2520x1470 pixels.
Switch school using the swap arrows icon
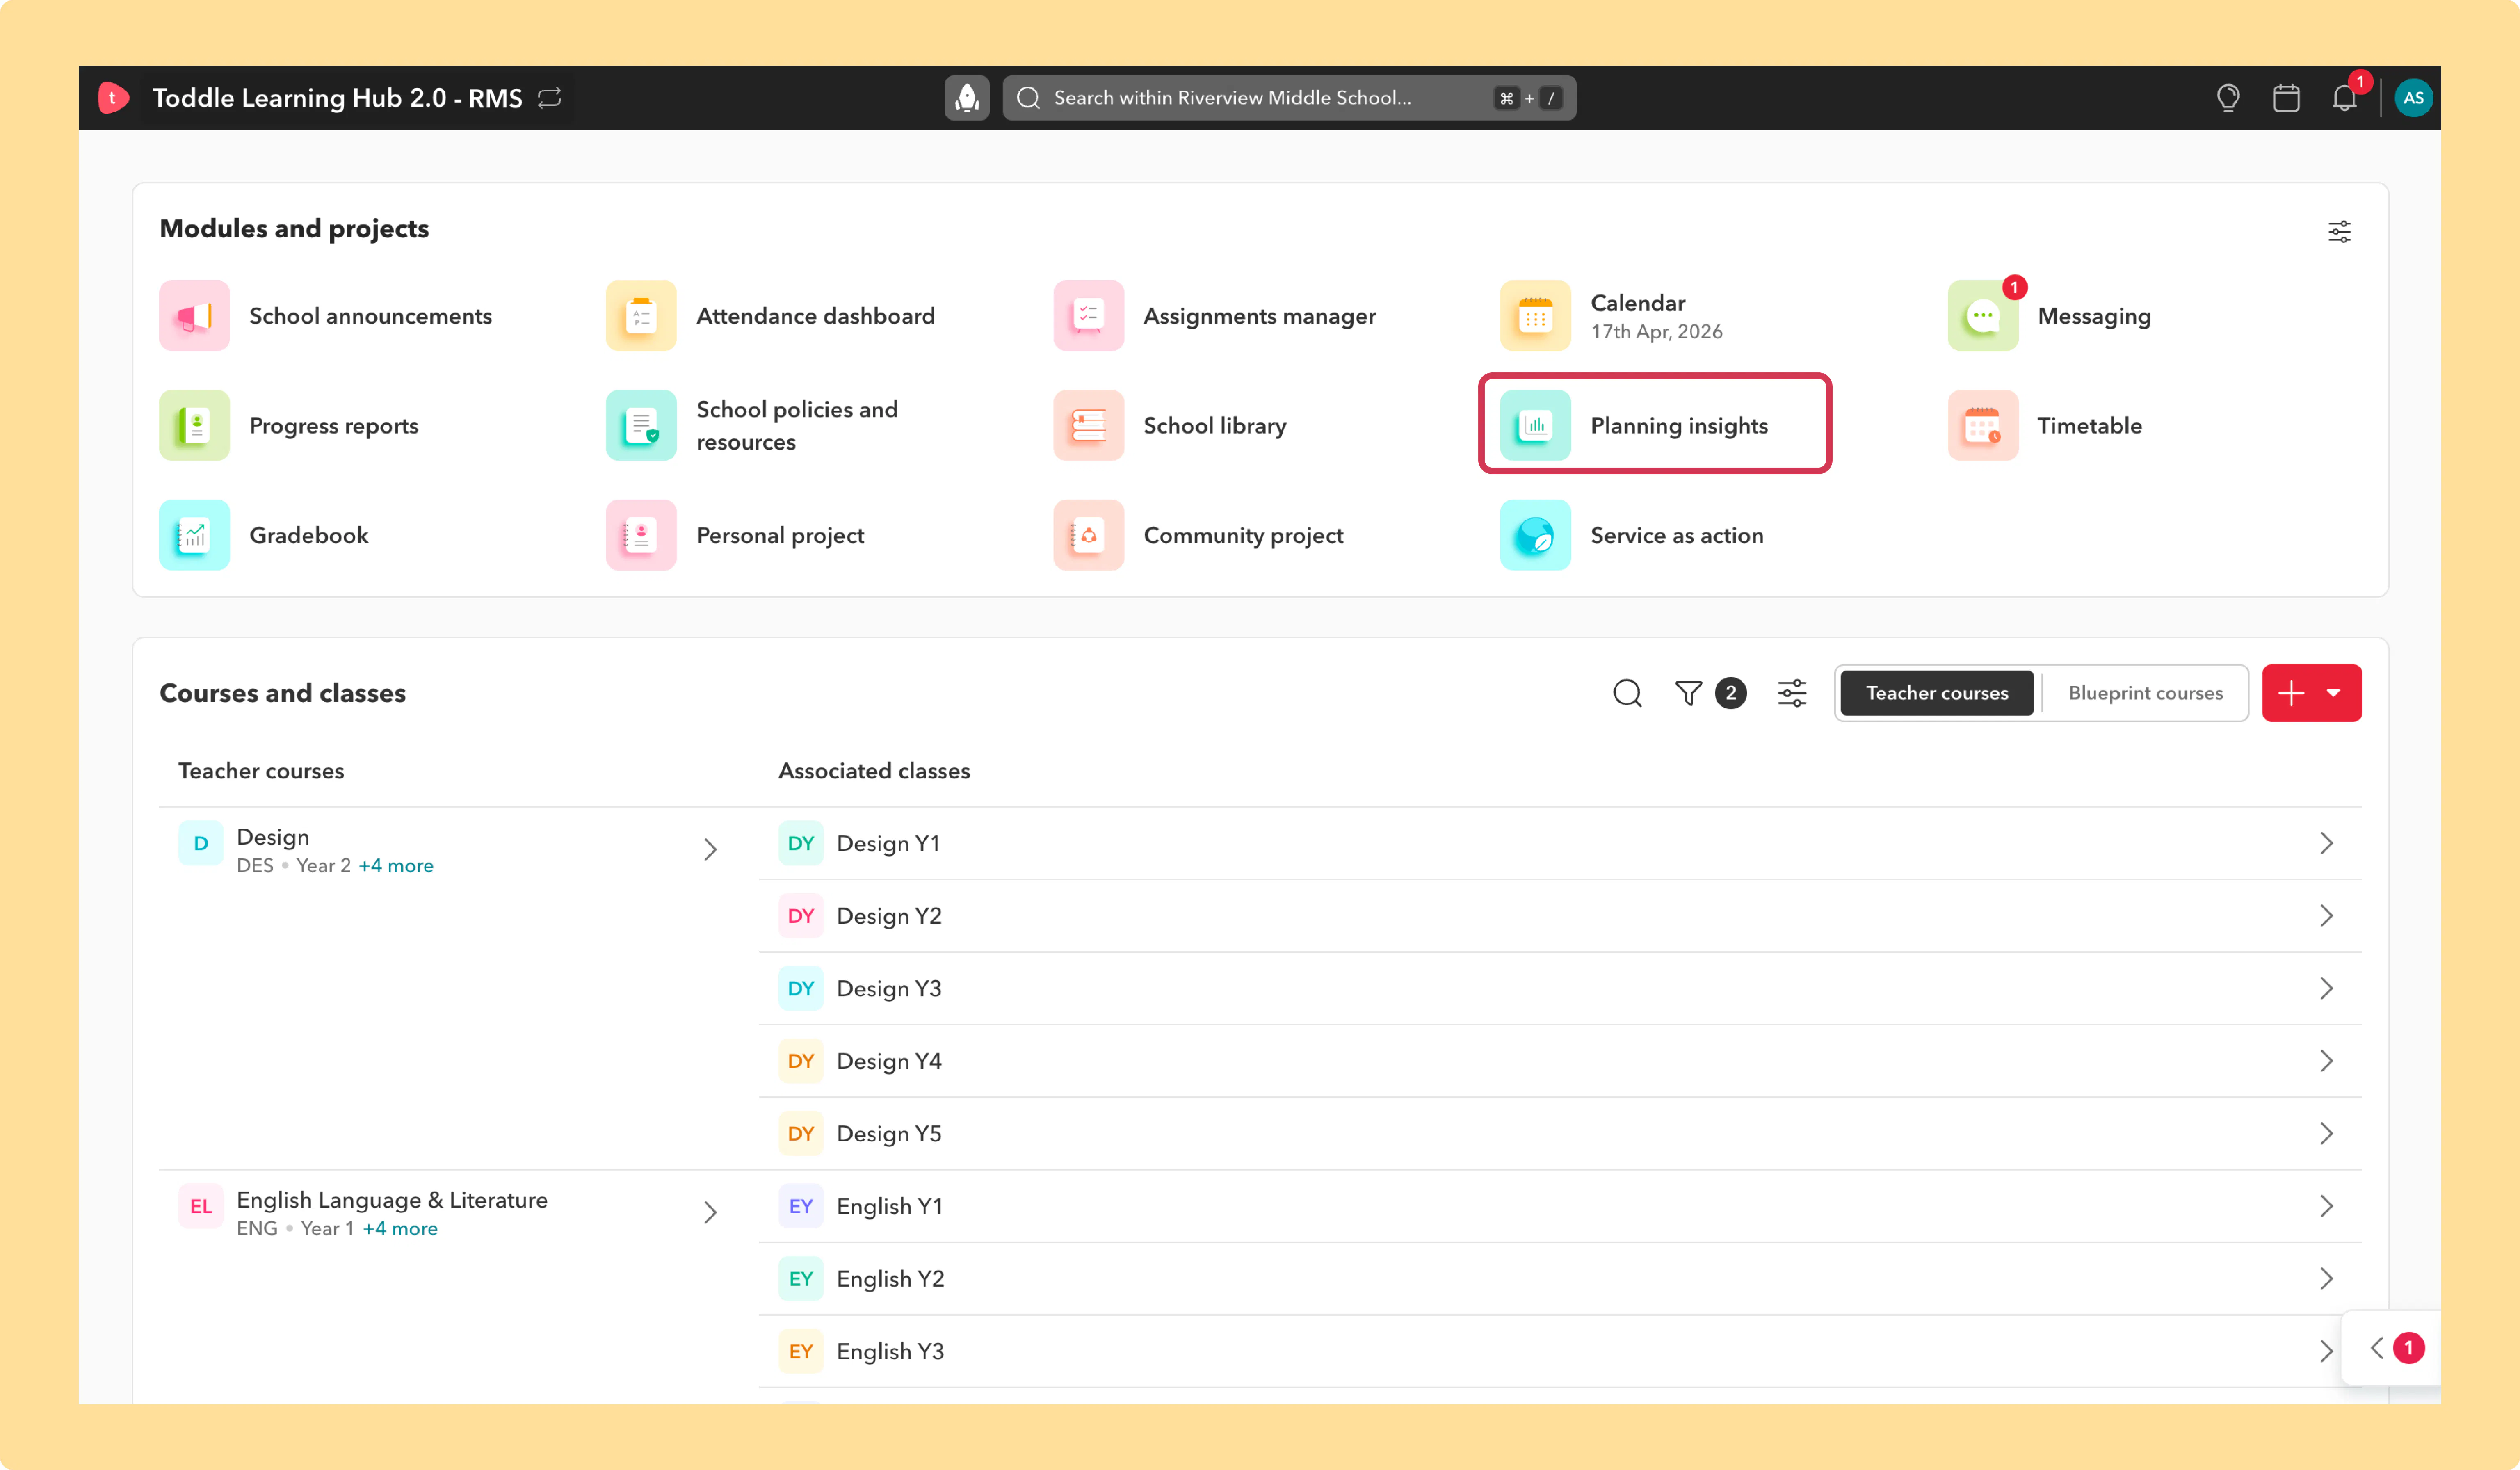550,98
